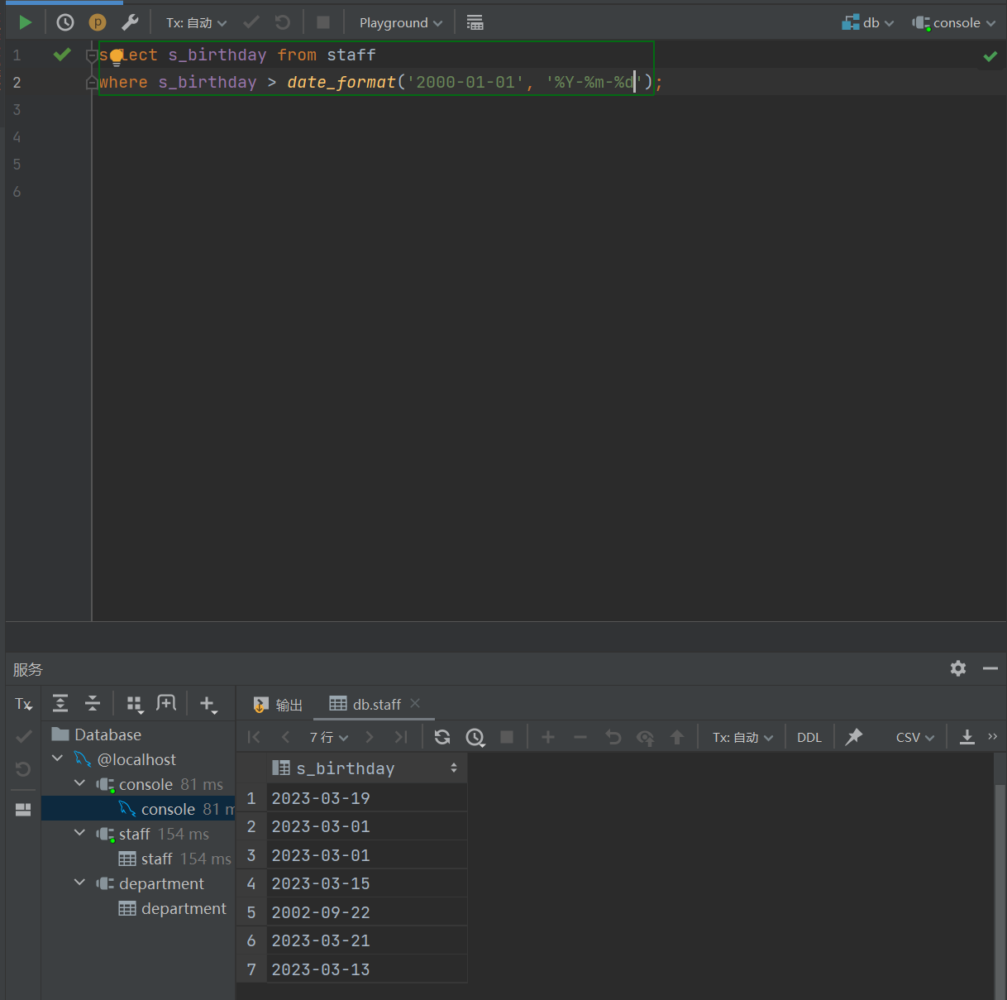Screen dimensions: 1007x1000
Task: Show more result toolbar actions chevron
Action: click(x=992, y=736)
